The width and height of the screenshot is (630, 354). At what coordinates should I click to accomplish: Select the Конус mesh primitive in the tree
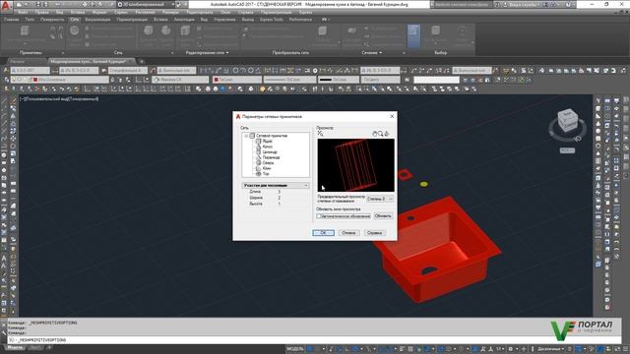(267, 147)
